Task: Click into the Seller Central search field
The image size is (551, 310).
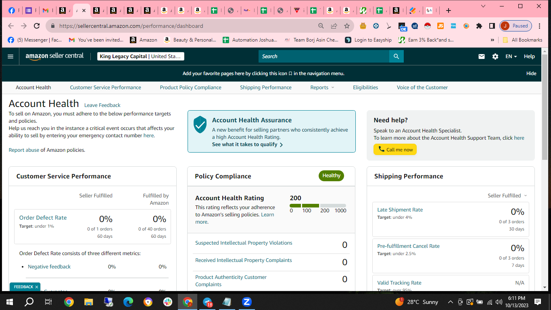Action: click(324, 57)
